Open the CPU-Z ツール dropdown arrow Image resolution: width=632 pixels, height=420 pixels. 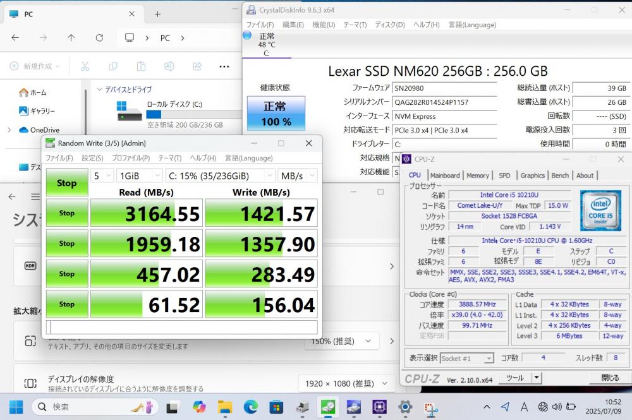(537, 378)
